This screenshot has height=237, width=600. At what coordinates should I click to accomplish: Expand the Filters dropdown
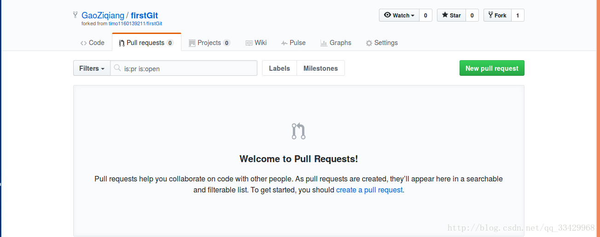pyautogui.click(x=92, y=68)
